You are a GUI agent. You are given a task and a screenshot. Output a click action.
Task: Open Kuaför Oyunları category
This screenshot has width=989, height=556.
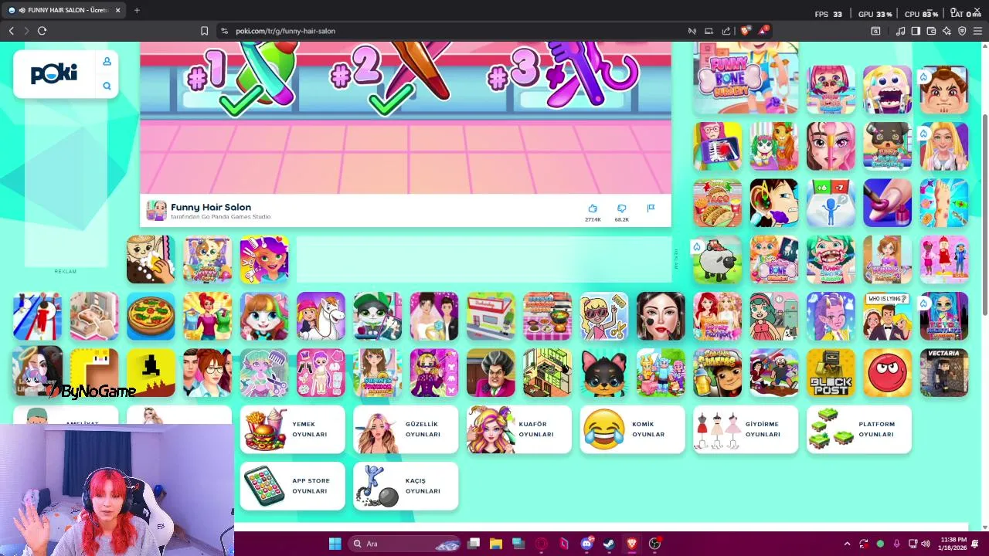click(519, 429)
